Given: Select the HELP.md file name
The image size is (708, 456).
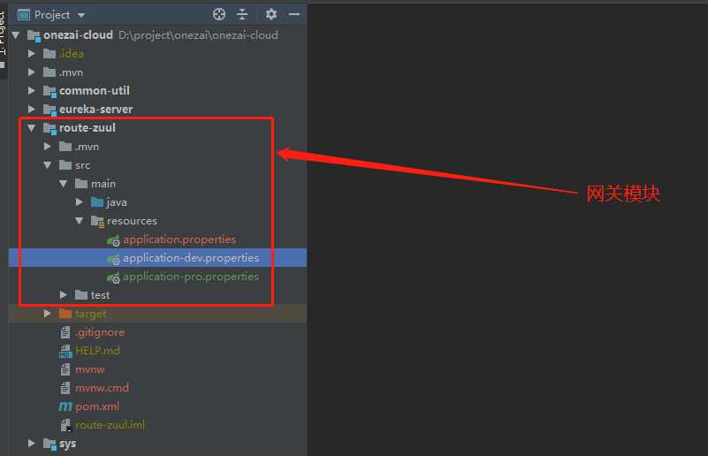Looking at the screenshot, I should [x=97, y=351].
